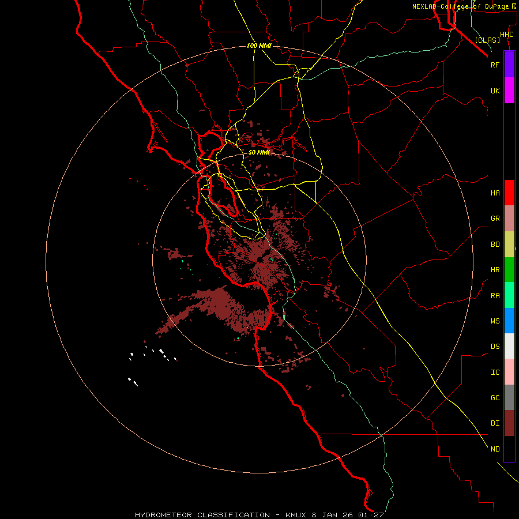Click the 50 NMI range ring label

coord(259,152)
